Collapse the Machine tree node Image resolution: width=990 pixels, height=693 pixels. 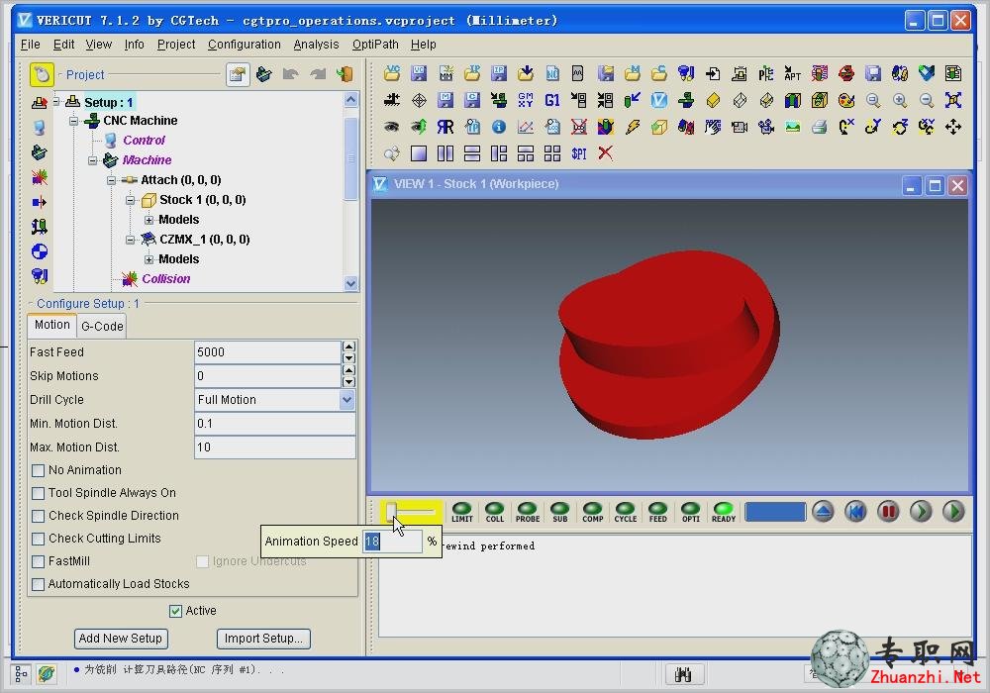[x=93, y=160]
